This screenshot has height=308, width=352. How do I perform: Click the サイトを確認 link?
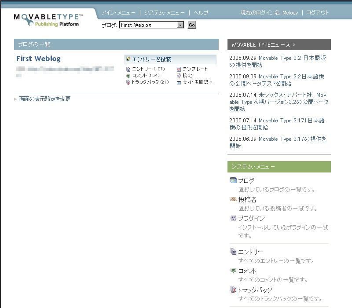(x=198, y=82)
